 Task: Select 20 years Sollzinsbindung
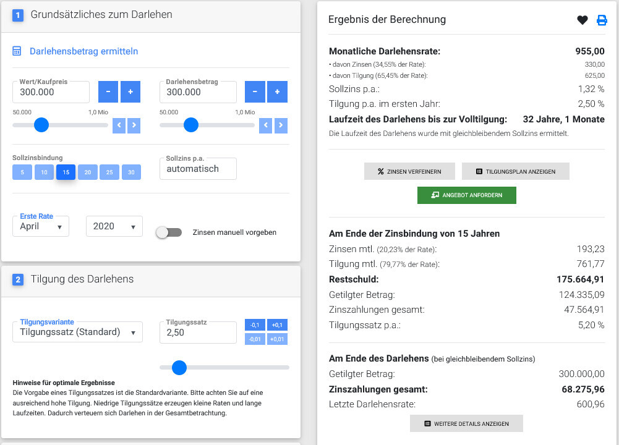click(88, 172)
